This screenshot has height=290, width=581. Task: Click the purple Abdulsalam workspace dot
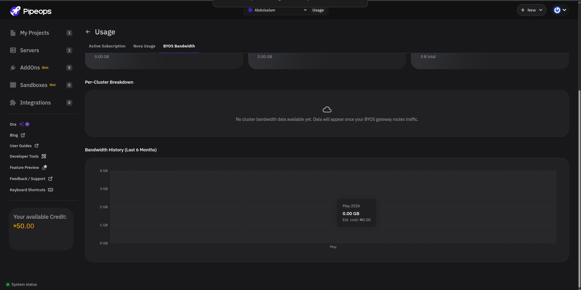click(250, 10)
